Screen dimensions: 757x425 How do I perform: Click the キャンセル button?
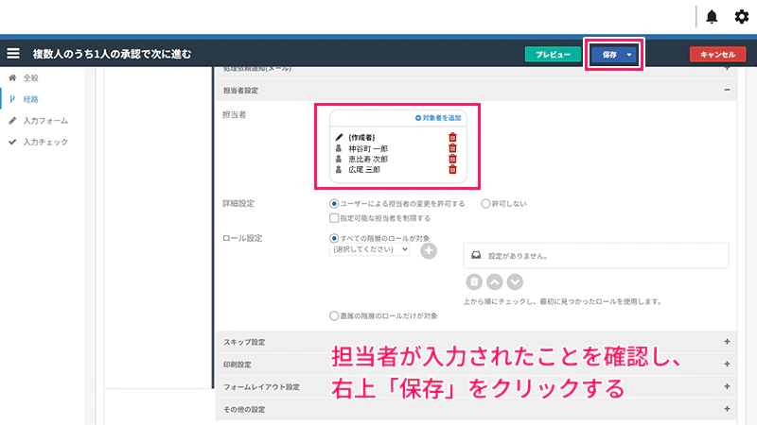(x=717, y=55)
